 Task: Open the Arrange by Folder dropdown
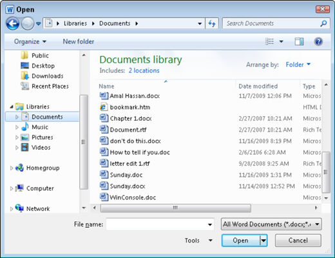coord(298,64)
